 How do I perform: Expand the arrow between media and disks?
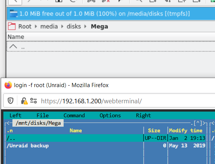click(62, 26)
